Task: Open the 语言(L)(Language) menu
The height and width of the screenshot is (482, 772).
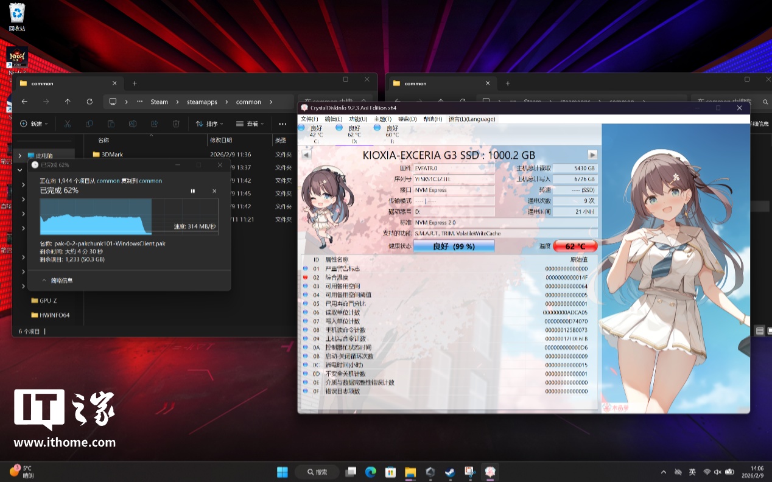Action: pyautogui.click(x=472, y=119)
